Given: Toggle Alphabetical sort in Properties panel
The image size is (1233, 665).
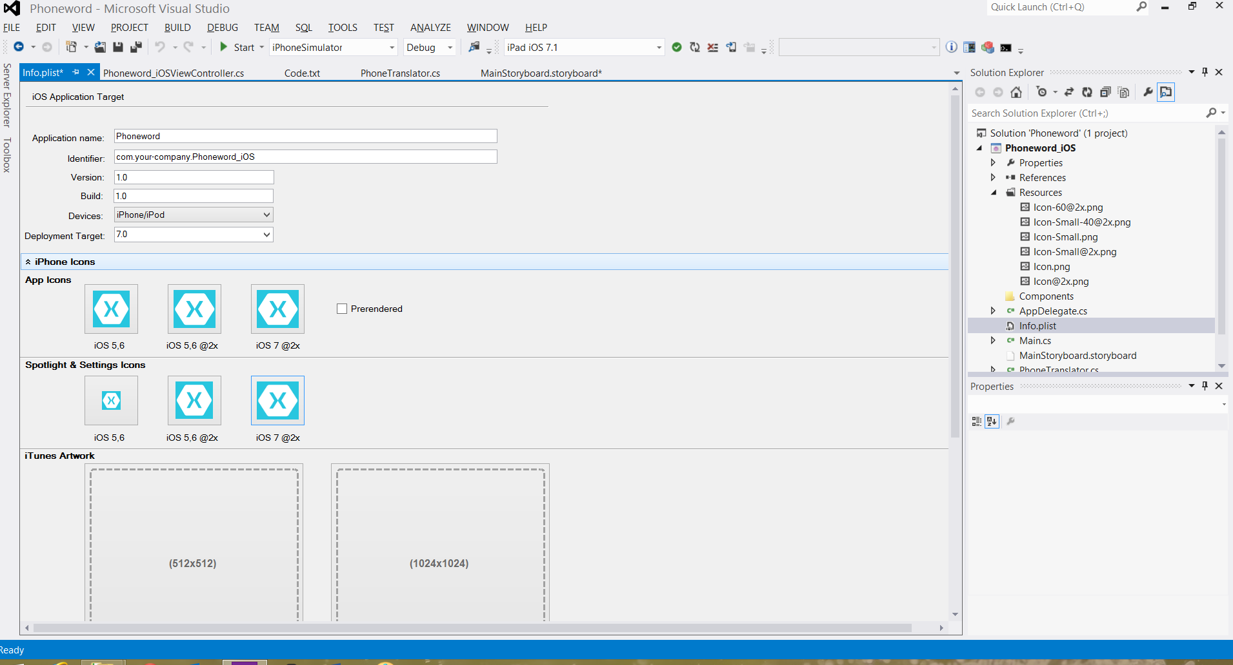Looking at the screenshot, I should [992, 421].
